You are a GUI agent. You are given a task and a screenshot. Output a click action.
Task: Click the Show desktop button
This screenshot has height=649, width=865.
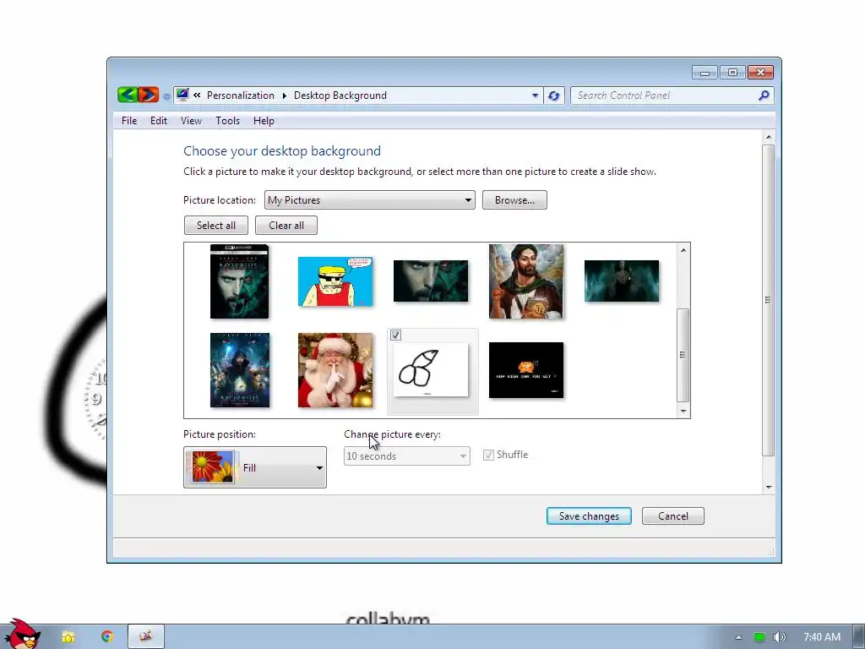859,637
